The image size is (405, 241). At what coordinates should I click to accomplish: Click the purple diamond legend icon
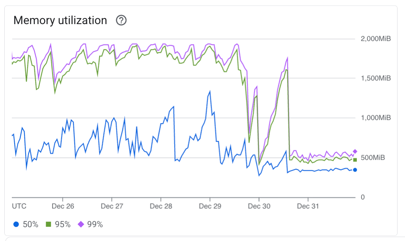point(81,224)
